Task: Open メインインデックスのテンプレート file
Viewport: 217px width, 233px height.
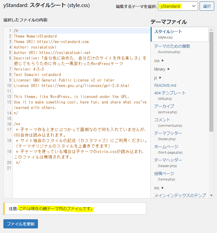Action: [x=180, y=195]
